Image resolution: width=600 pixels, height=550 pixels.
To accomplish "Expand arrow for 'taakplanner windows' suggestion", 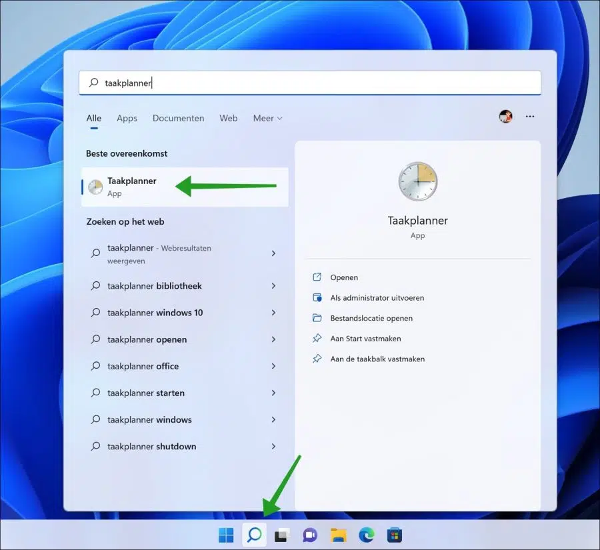I will coord(273,420).
